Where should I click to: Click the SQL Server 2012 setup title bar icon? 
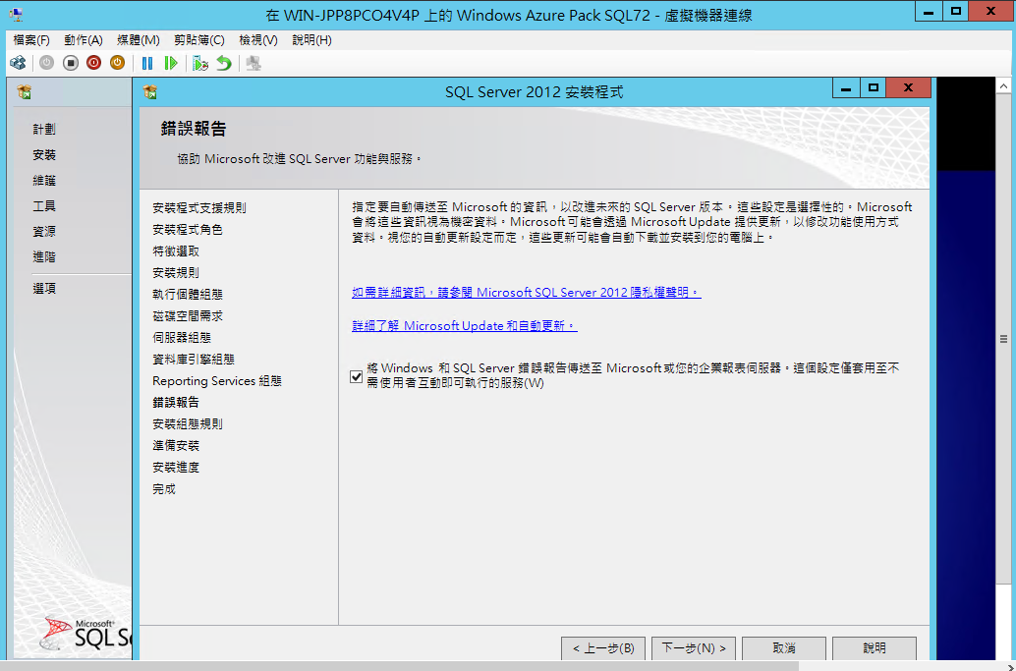[x=150, y=92]
